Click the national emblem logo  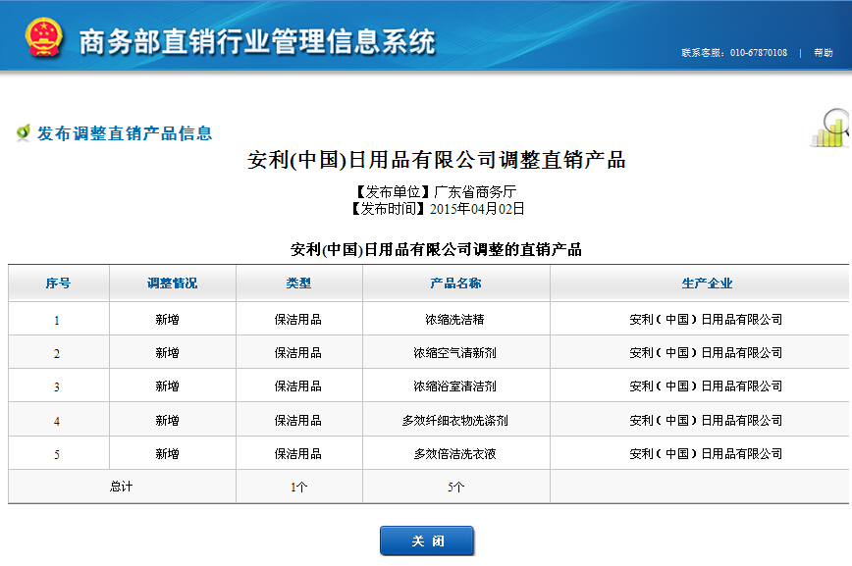(x=44, y=37)
